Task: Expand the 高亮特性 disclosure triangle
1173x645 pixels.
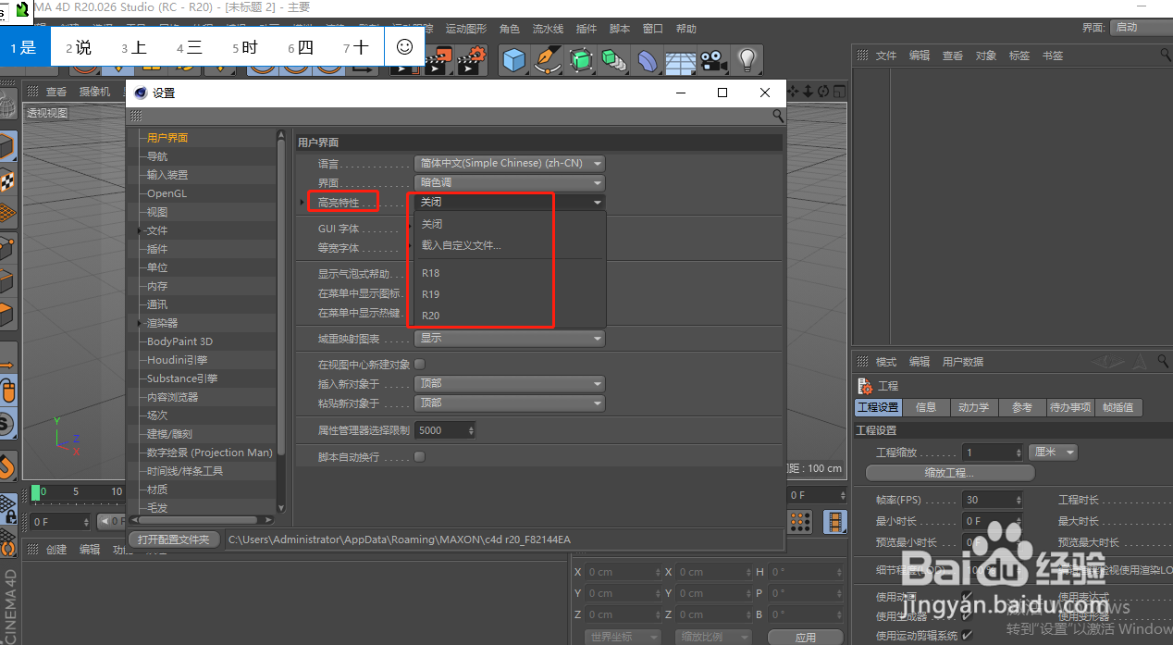Action: click(x=303, y=202)
